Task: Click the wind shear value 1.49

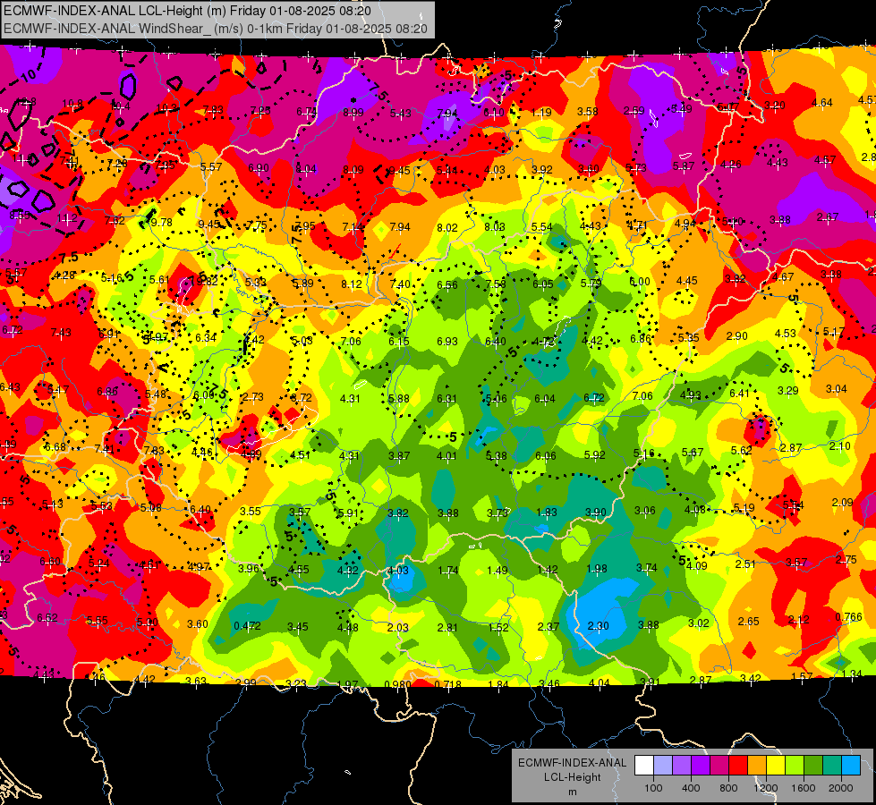Action: click(x=498, y=570)
